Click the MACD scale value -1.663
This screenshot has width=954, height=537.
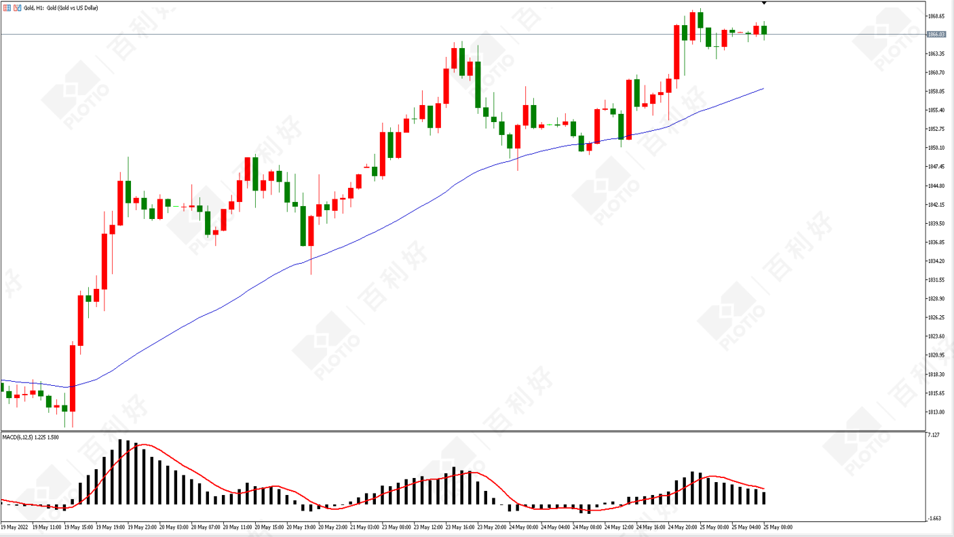[x=934, y=519]
